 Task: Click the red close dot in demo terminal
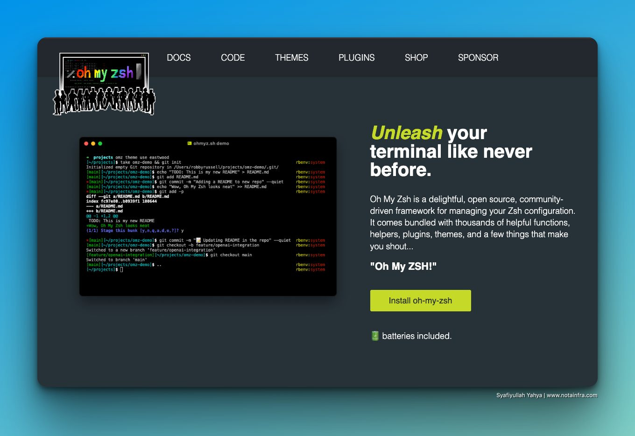point(86,144)
